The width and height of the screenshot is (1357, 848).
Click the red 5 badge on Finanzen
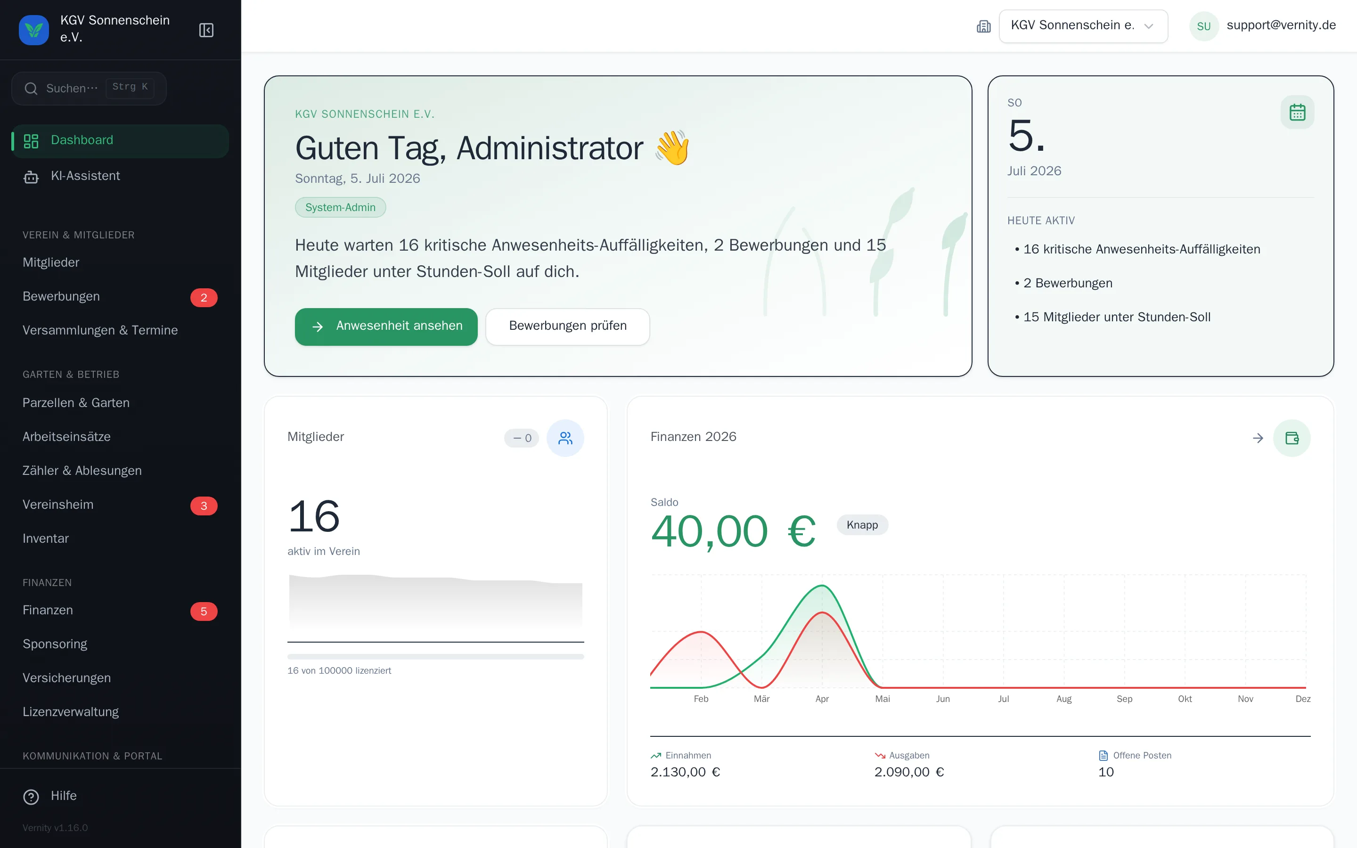204,612
